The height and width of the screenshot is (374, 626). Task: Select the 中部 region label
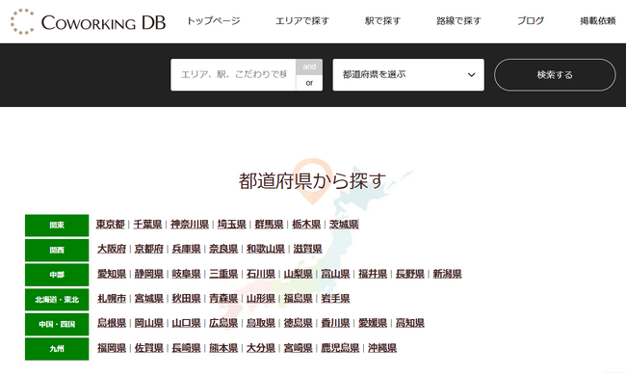tap(57, 275)
